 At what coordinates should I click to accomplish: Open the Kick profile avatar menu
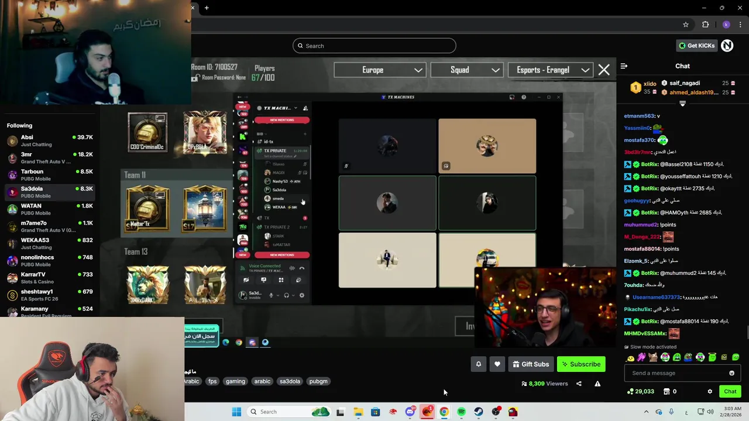[727, 46]
